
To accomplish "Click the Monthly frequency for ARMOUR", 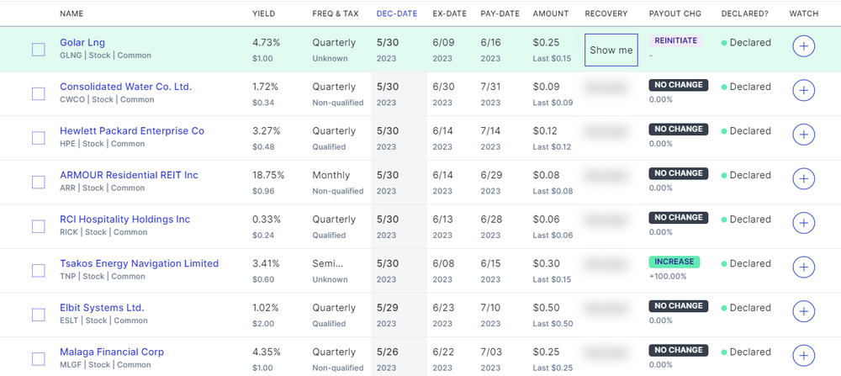I will point(331,175).
